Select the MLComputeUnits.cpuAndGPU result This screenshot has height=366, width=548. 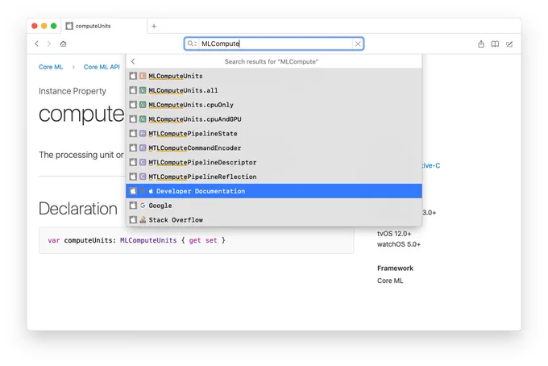[274, 119]
